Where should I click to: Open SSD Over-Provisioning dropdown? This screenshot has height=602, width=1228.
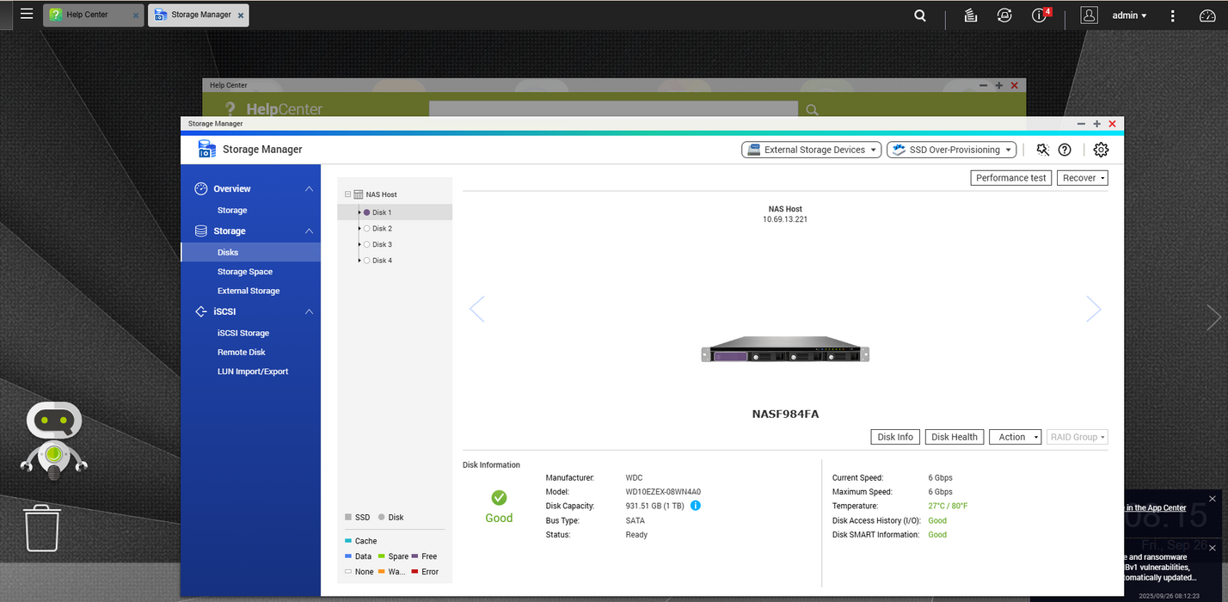coord(951,150)
